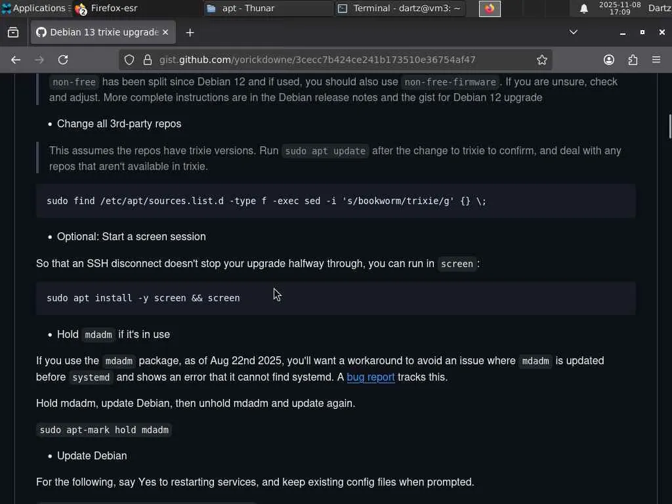Viewport: 672px width, 504px height.
Task: Open the notification bell in the panel
Action: pyautogui.click(x=583, y=9)
